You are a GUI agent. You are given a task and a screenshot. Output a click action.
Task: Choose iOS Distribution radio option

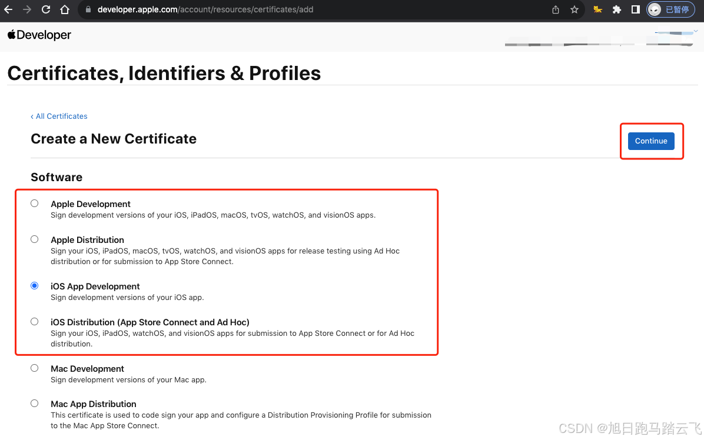[x=35, y=322]
